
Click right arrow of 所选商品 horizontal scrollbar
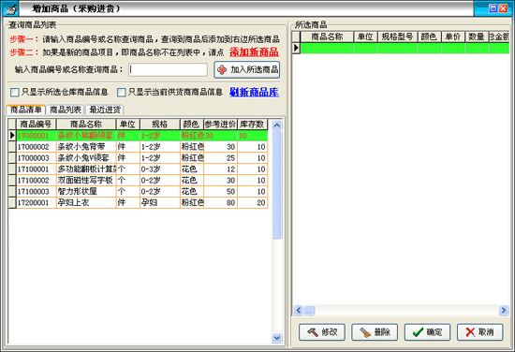503,310
